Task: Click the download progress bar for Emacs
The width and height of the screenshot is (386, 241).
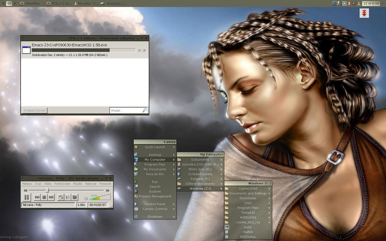Action: click(x=84, y=50)
